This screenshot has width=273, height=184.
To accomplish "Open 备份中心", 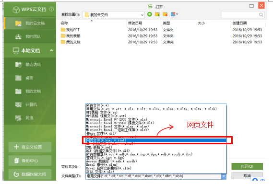I will tap(30, 161).
